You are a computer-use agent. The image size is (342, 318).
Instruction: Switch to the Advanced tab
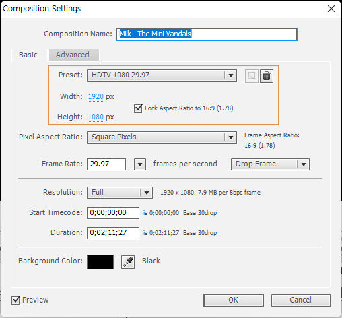tap(74, 55)
